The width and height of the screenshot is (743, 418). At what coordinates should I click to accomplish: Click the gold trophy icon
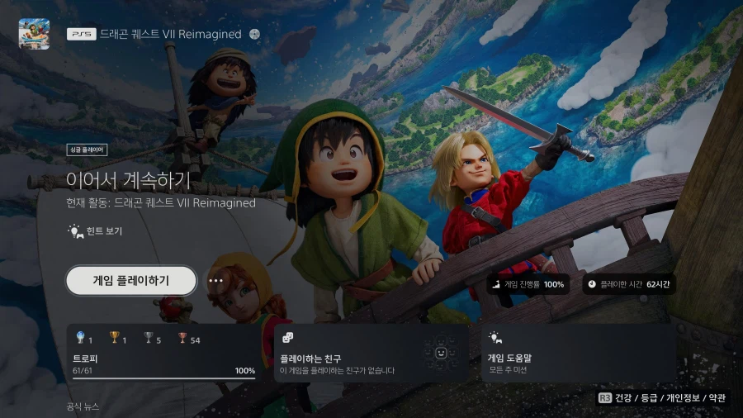(114, 340)
